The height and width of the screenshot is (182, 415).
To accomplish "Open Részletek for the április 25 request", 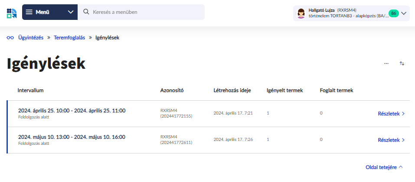I will (x=391, y=114).
